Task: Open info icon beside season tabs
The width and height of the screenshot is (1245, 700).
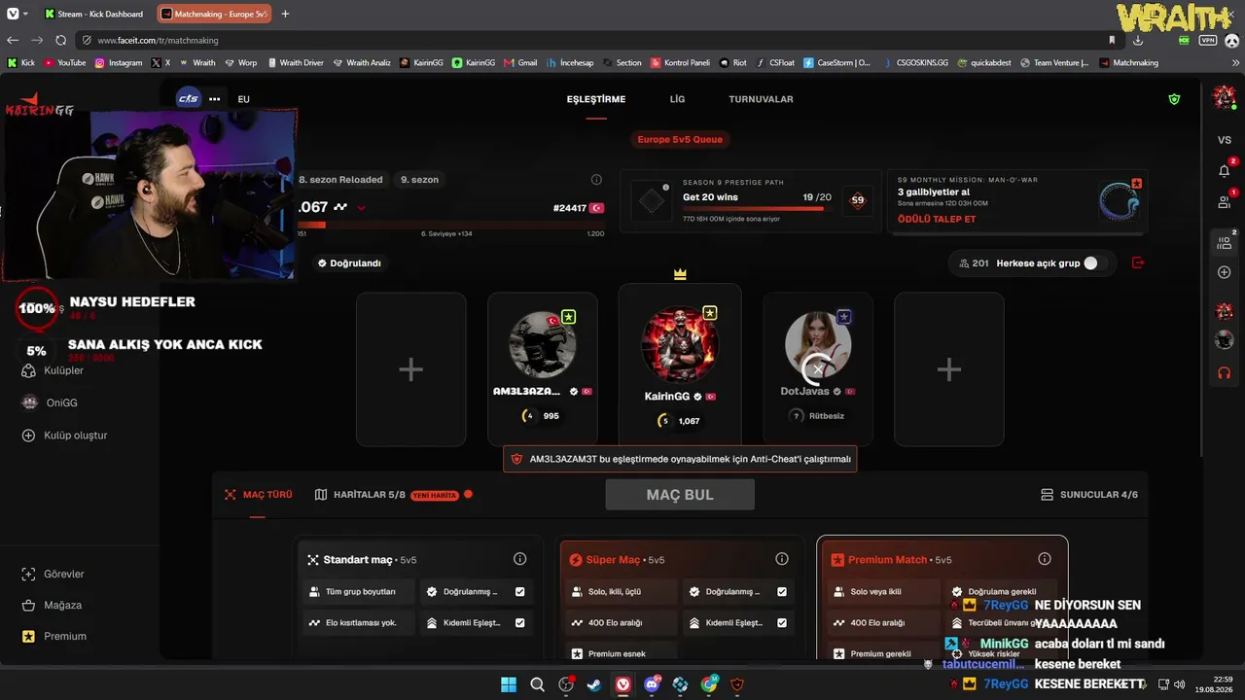Action: [596, 180]
